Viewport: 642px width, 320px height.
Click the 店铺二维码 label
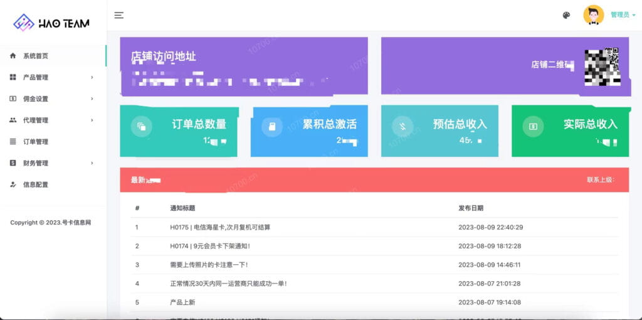tap(552, 65)
